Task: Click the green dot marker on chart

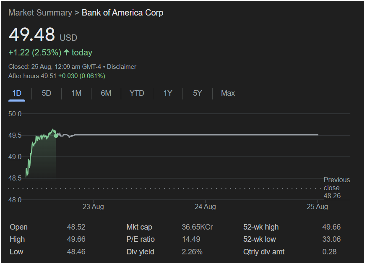Action: [56, 136]
